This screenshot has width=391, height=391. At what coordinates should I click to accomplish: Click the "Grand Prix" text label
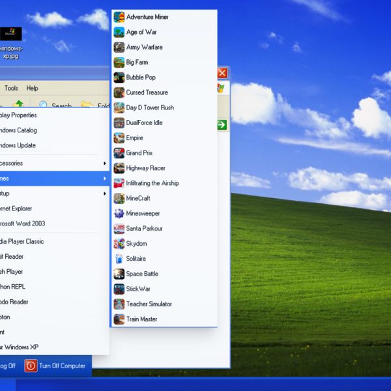[x=139, y=153]
